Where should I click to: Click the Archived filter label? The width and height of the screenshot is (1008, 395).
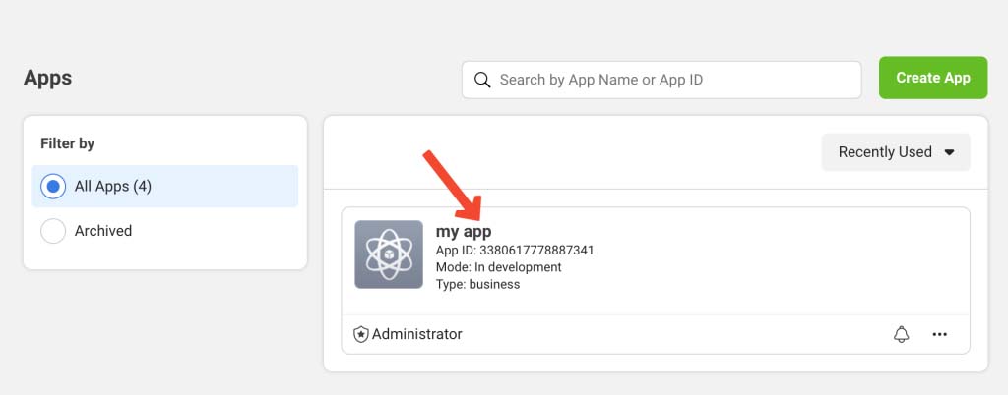[x=103, y=231]
